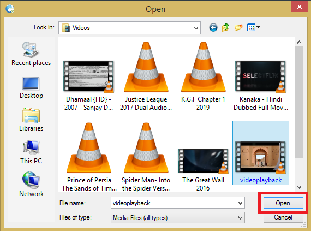The image size is (311, 231).
Task: Go back using the blue back arrow icon
Action: click(x=213, y=28)
